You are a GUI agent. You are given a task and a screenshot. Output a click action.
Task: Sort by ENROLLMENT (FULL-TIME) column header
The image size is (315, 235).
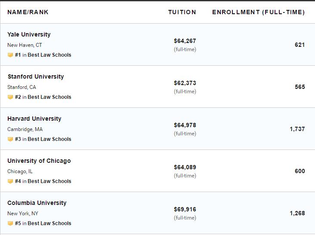[258, 12]
